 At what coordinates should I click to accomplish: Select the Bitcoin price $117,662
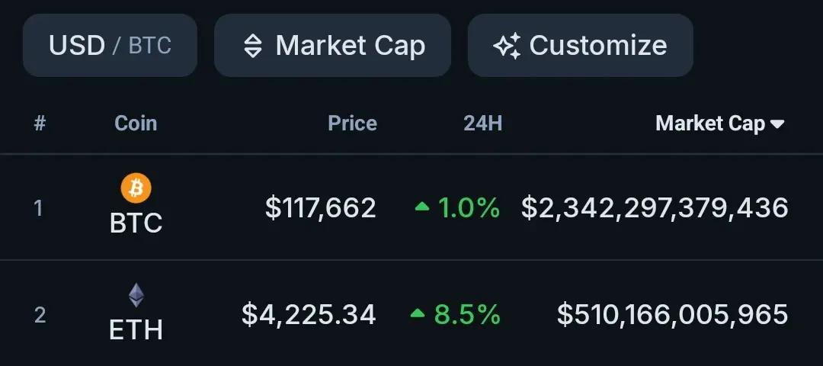(321, 207)
